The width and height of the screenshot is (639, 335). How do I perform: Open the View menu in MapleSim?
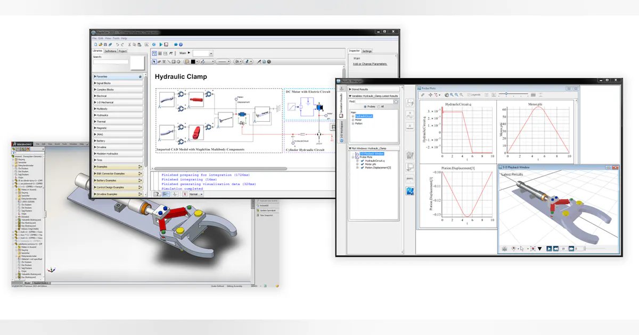click(108, 38)
